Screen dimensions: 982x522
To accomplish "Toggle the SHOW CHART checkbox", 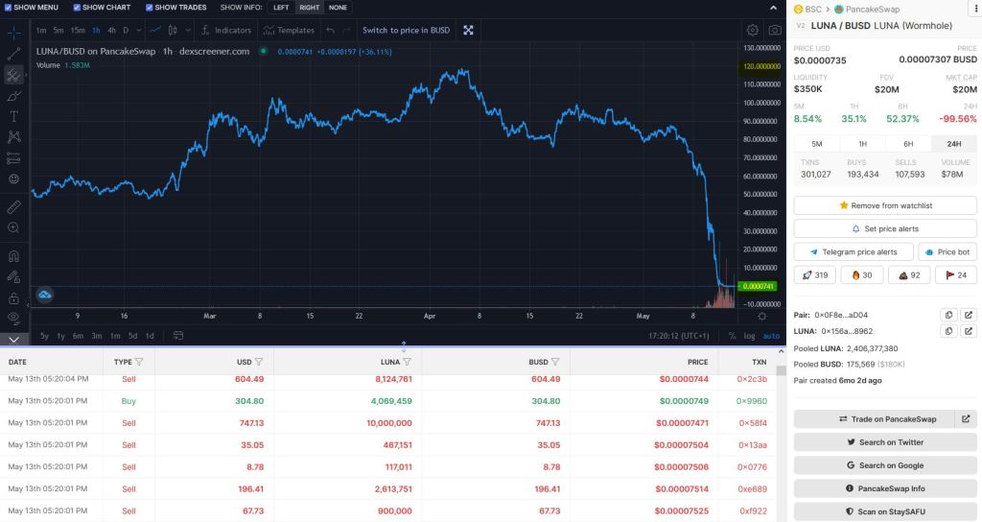I will 75,8.
